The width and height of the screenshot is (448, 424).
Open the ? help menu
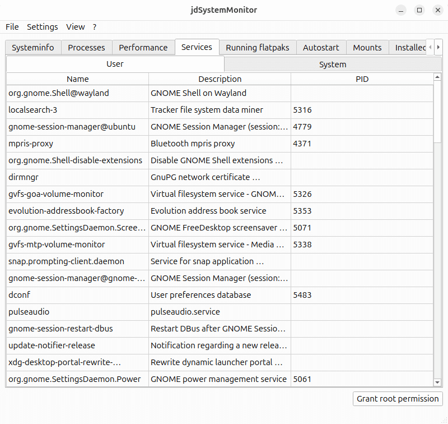[x=95, y=27]
